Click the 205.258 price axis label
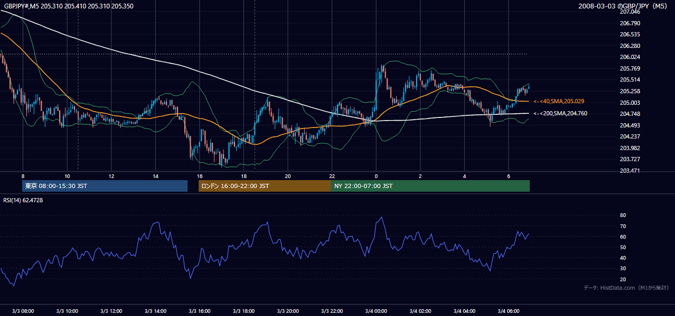 (x=630, y=91)
